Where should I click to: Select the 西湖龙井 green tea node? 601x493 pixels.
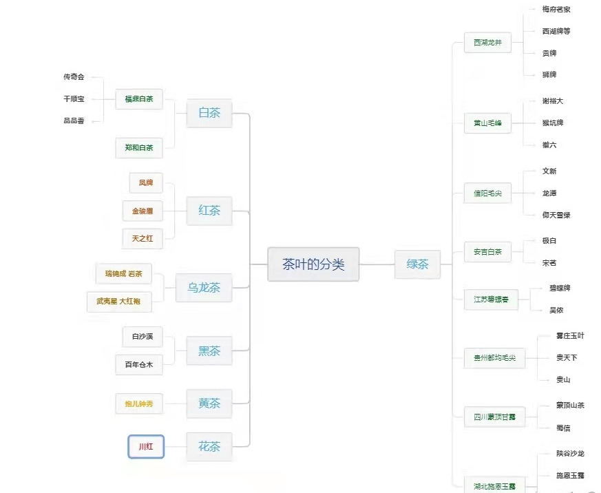pyautogui.click(x=487, y=43)
